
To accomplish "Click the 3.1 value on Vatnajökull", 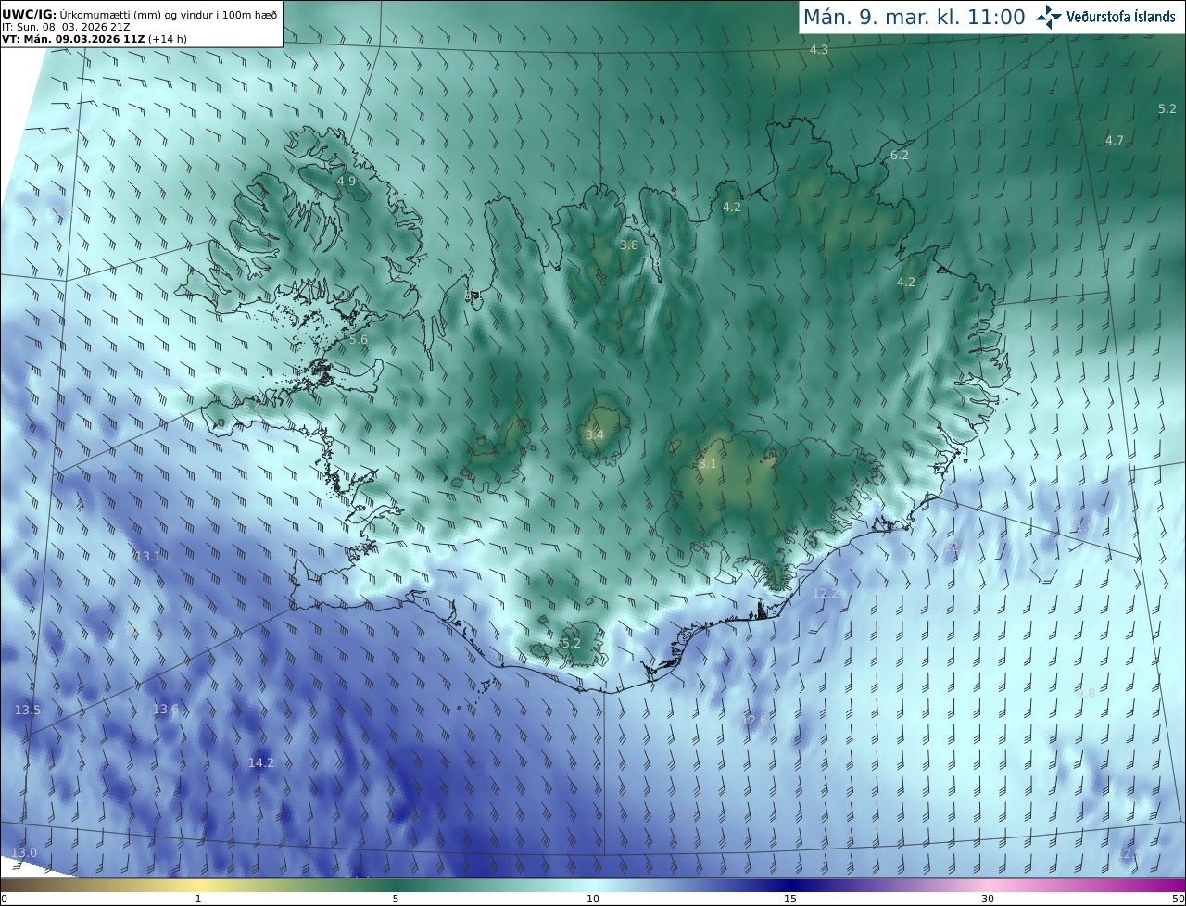I will [x=708, y=464].
